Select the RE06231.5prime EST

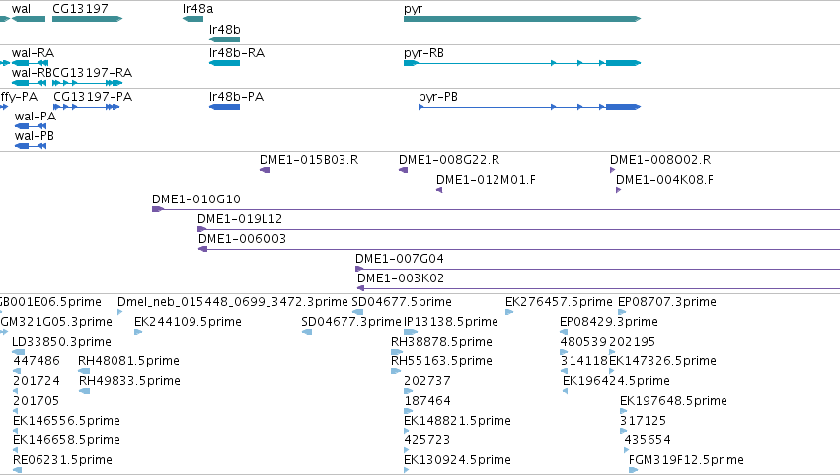(17, 470)
